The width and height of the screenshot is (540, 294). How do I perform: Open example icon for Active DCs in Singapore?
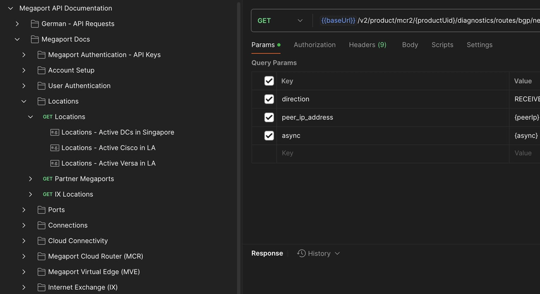click(55, 132)
